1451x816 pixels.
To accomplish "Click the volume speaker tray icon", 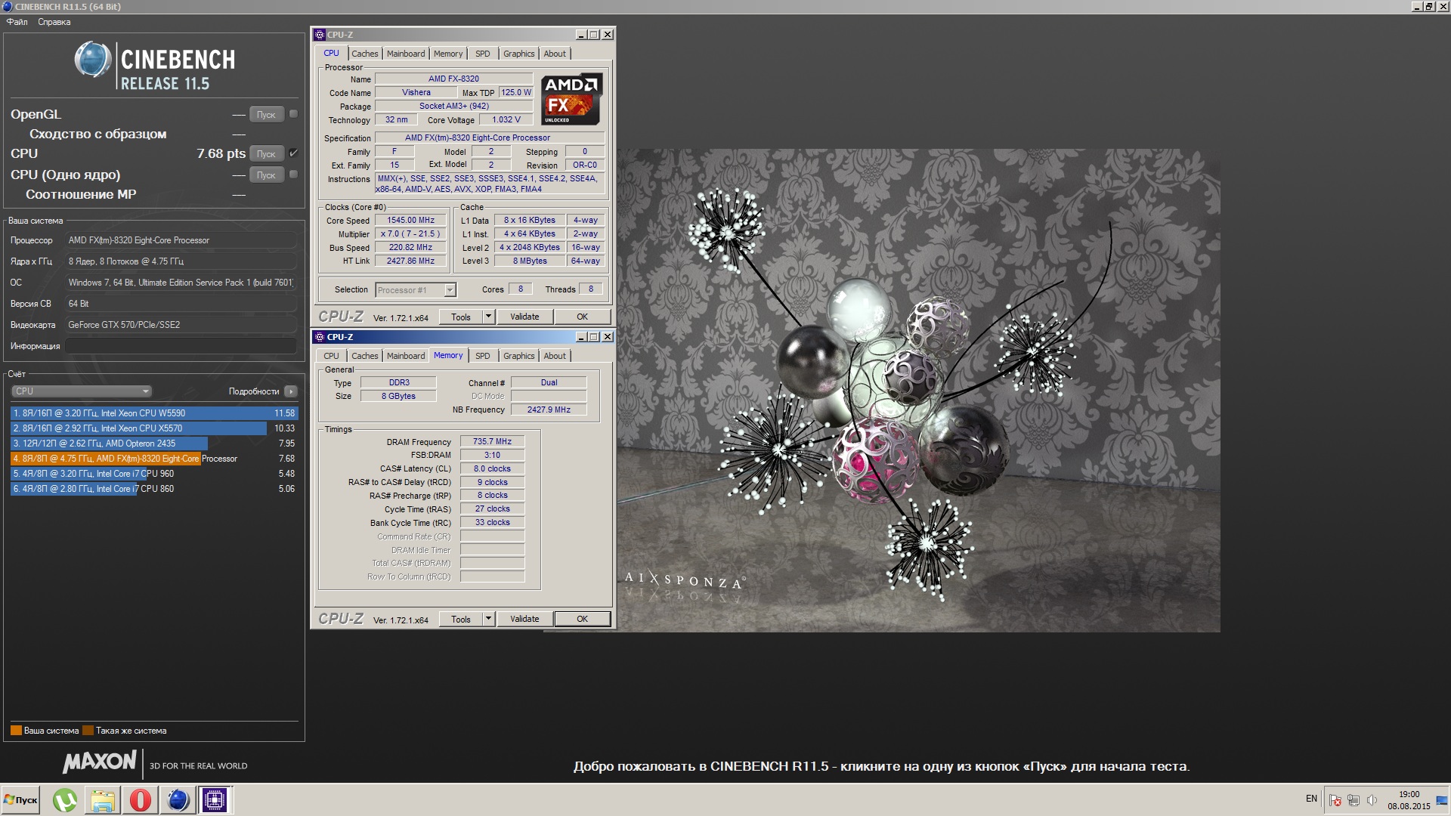I will tap(1372, 800).
